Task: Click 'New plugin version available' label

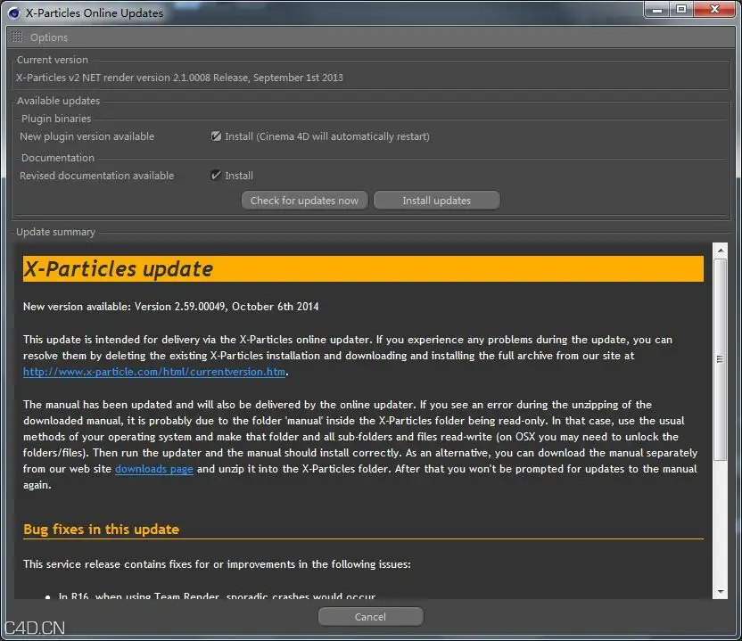Action: tap(87, 136)
